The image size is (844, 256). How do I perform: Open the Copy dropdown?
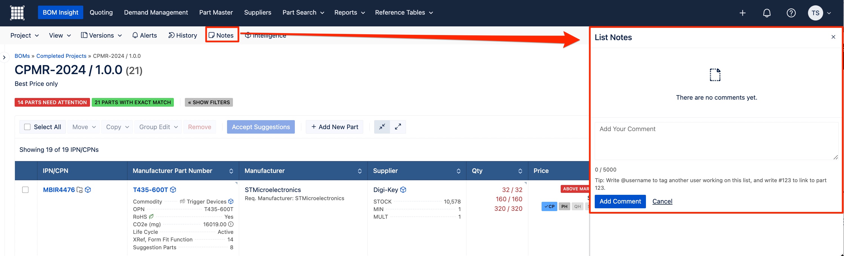117,127
